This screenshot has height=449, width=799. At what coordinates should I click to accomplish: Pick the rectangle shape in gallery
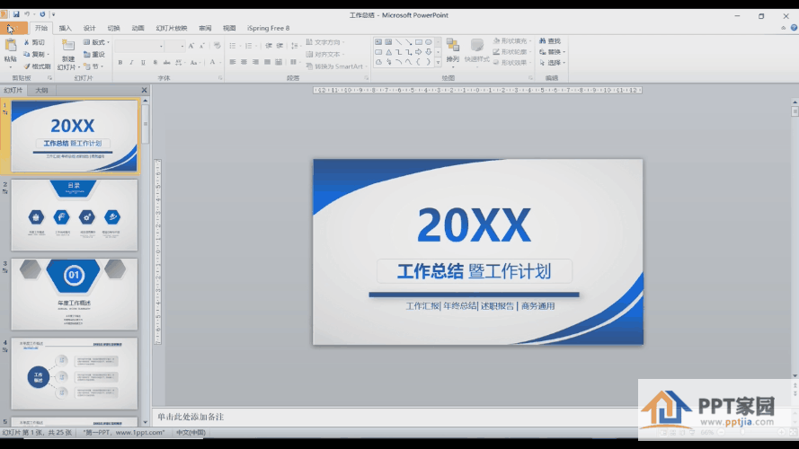418,42
